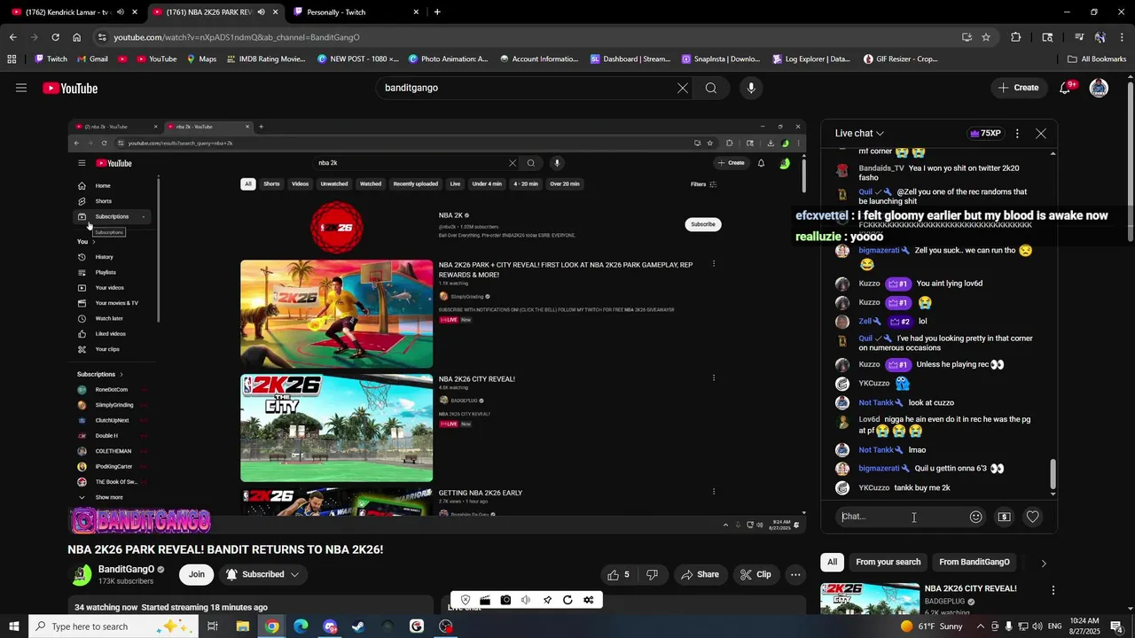Click camera icon in floating overlay toolbar
The height and width of the screenshot is (638, 1135).
coord(505,600)
